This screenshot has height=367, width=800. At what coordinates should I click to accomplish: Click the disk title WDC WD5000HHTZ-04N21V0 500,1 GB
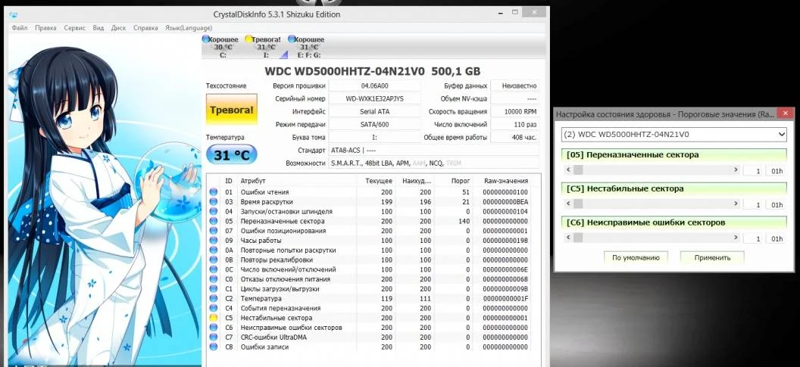click(373, 71)
